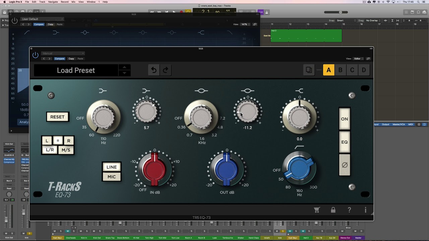
Task: Open Window menu
Action: tap(91, 2)
